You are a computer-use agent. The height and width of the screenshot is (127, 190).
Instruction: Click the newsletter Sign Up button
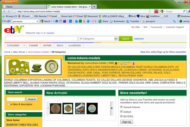(x=126, y=122)
